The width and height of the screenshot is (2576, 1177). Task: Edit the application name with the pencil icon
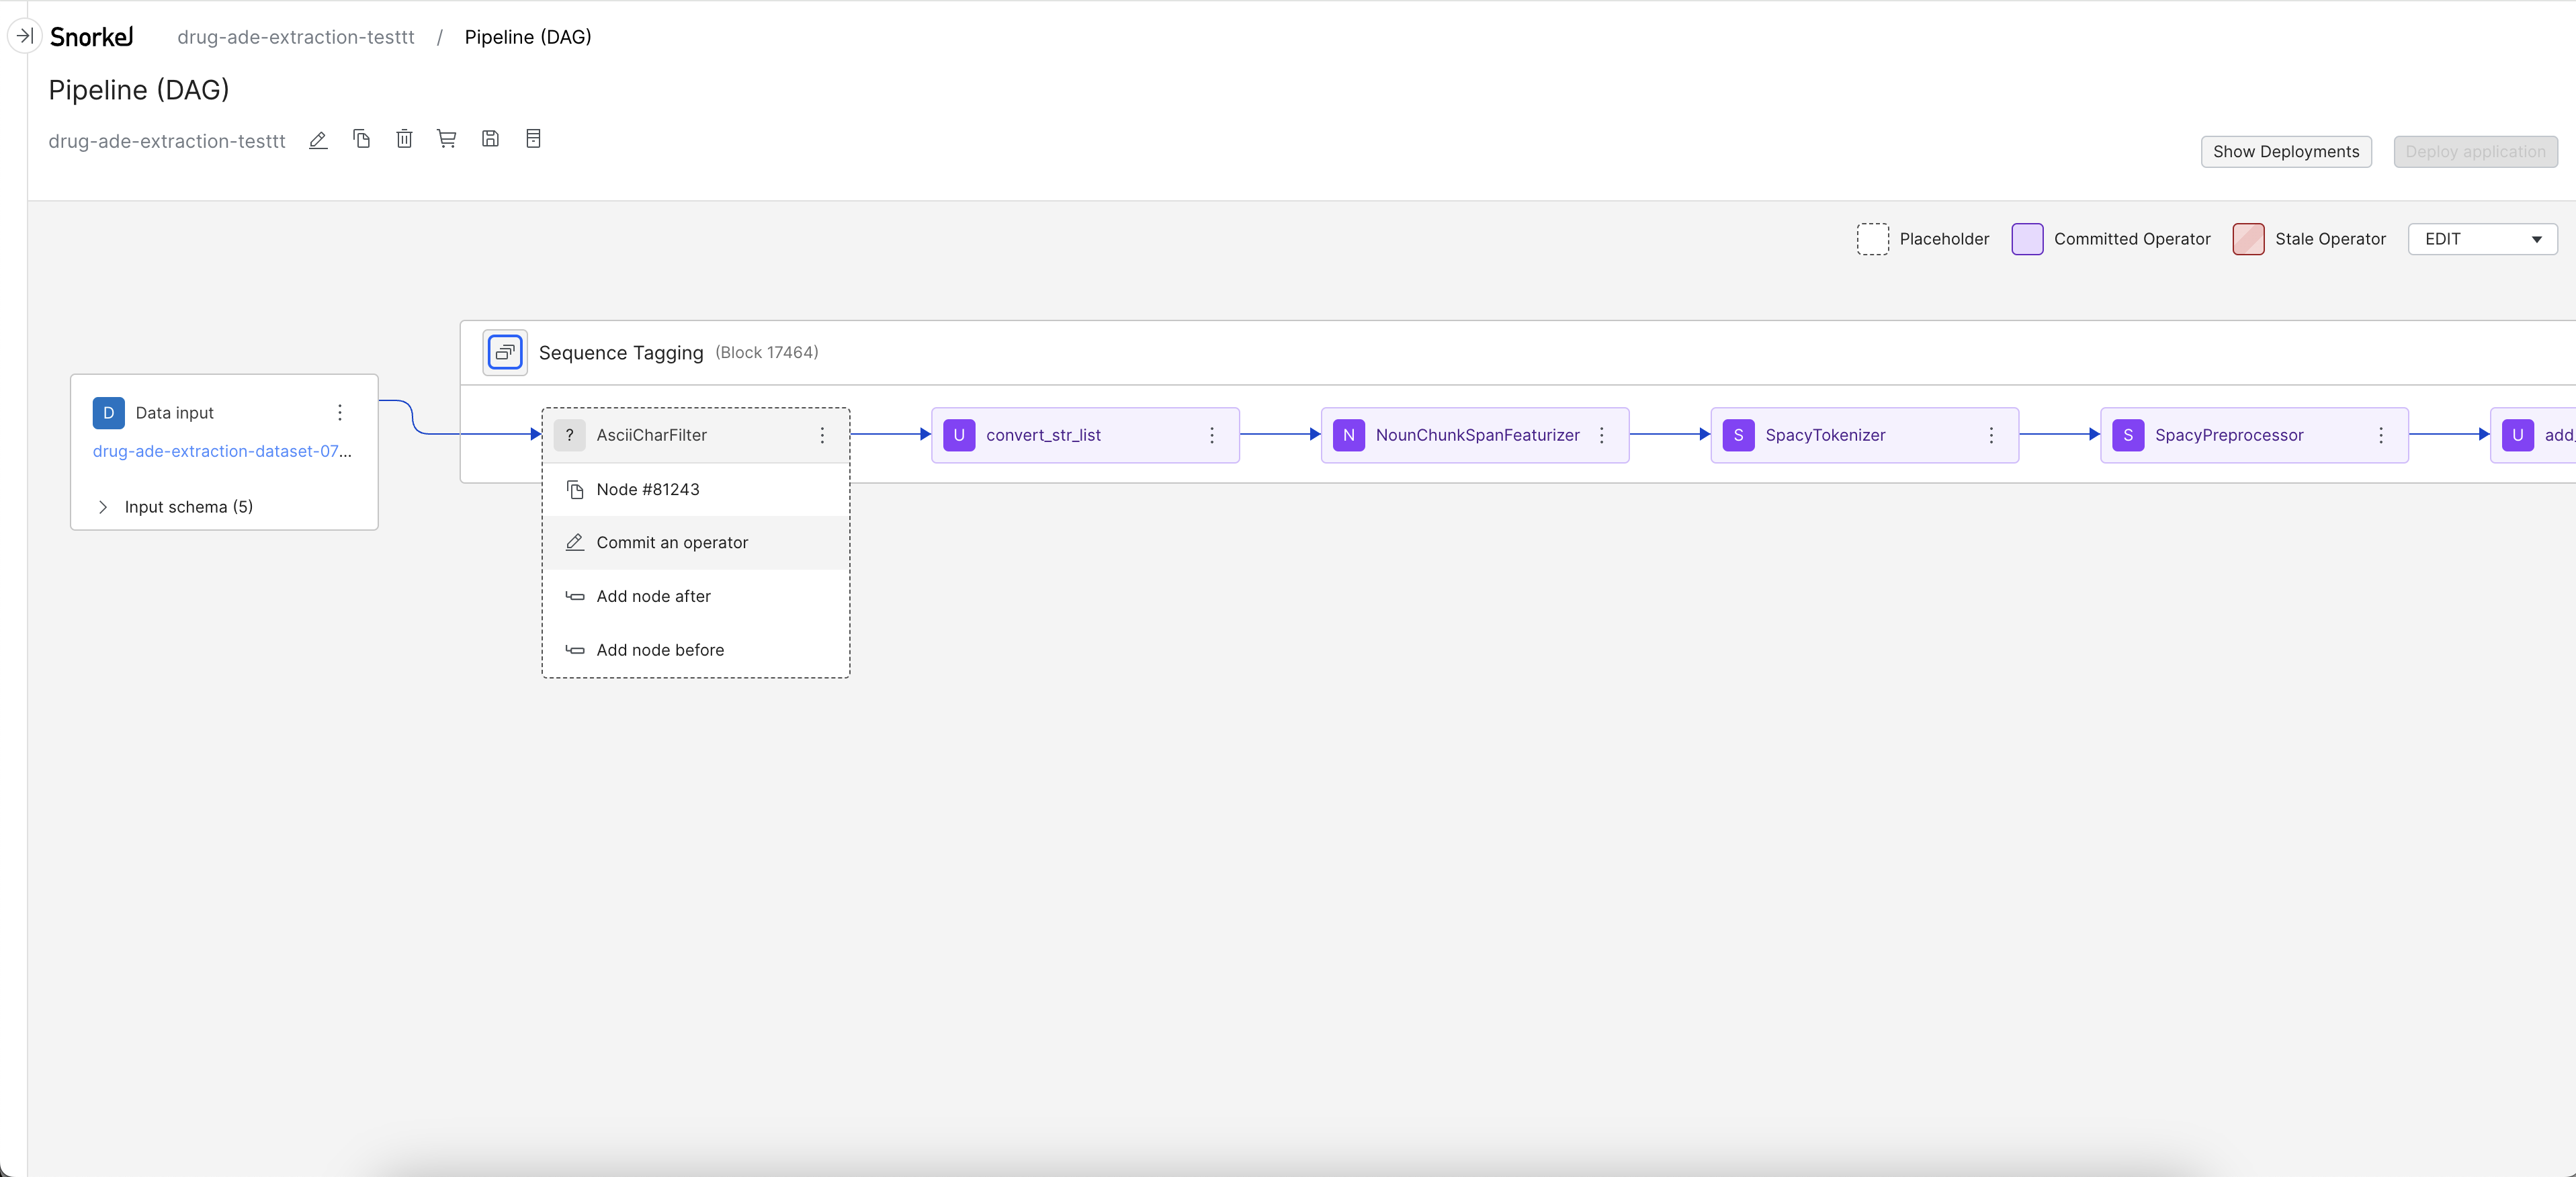318,140
